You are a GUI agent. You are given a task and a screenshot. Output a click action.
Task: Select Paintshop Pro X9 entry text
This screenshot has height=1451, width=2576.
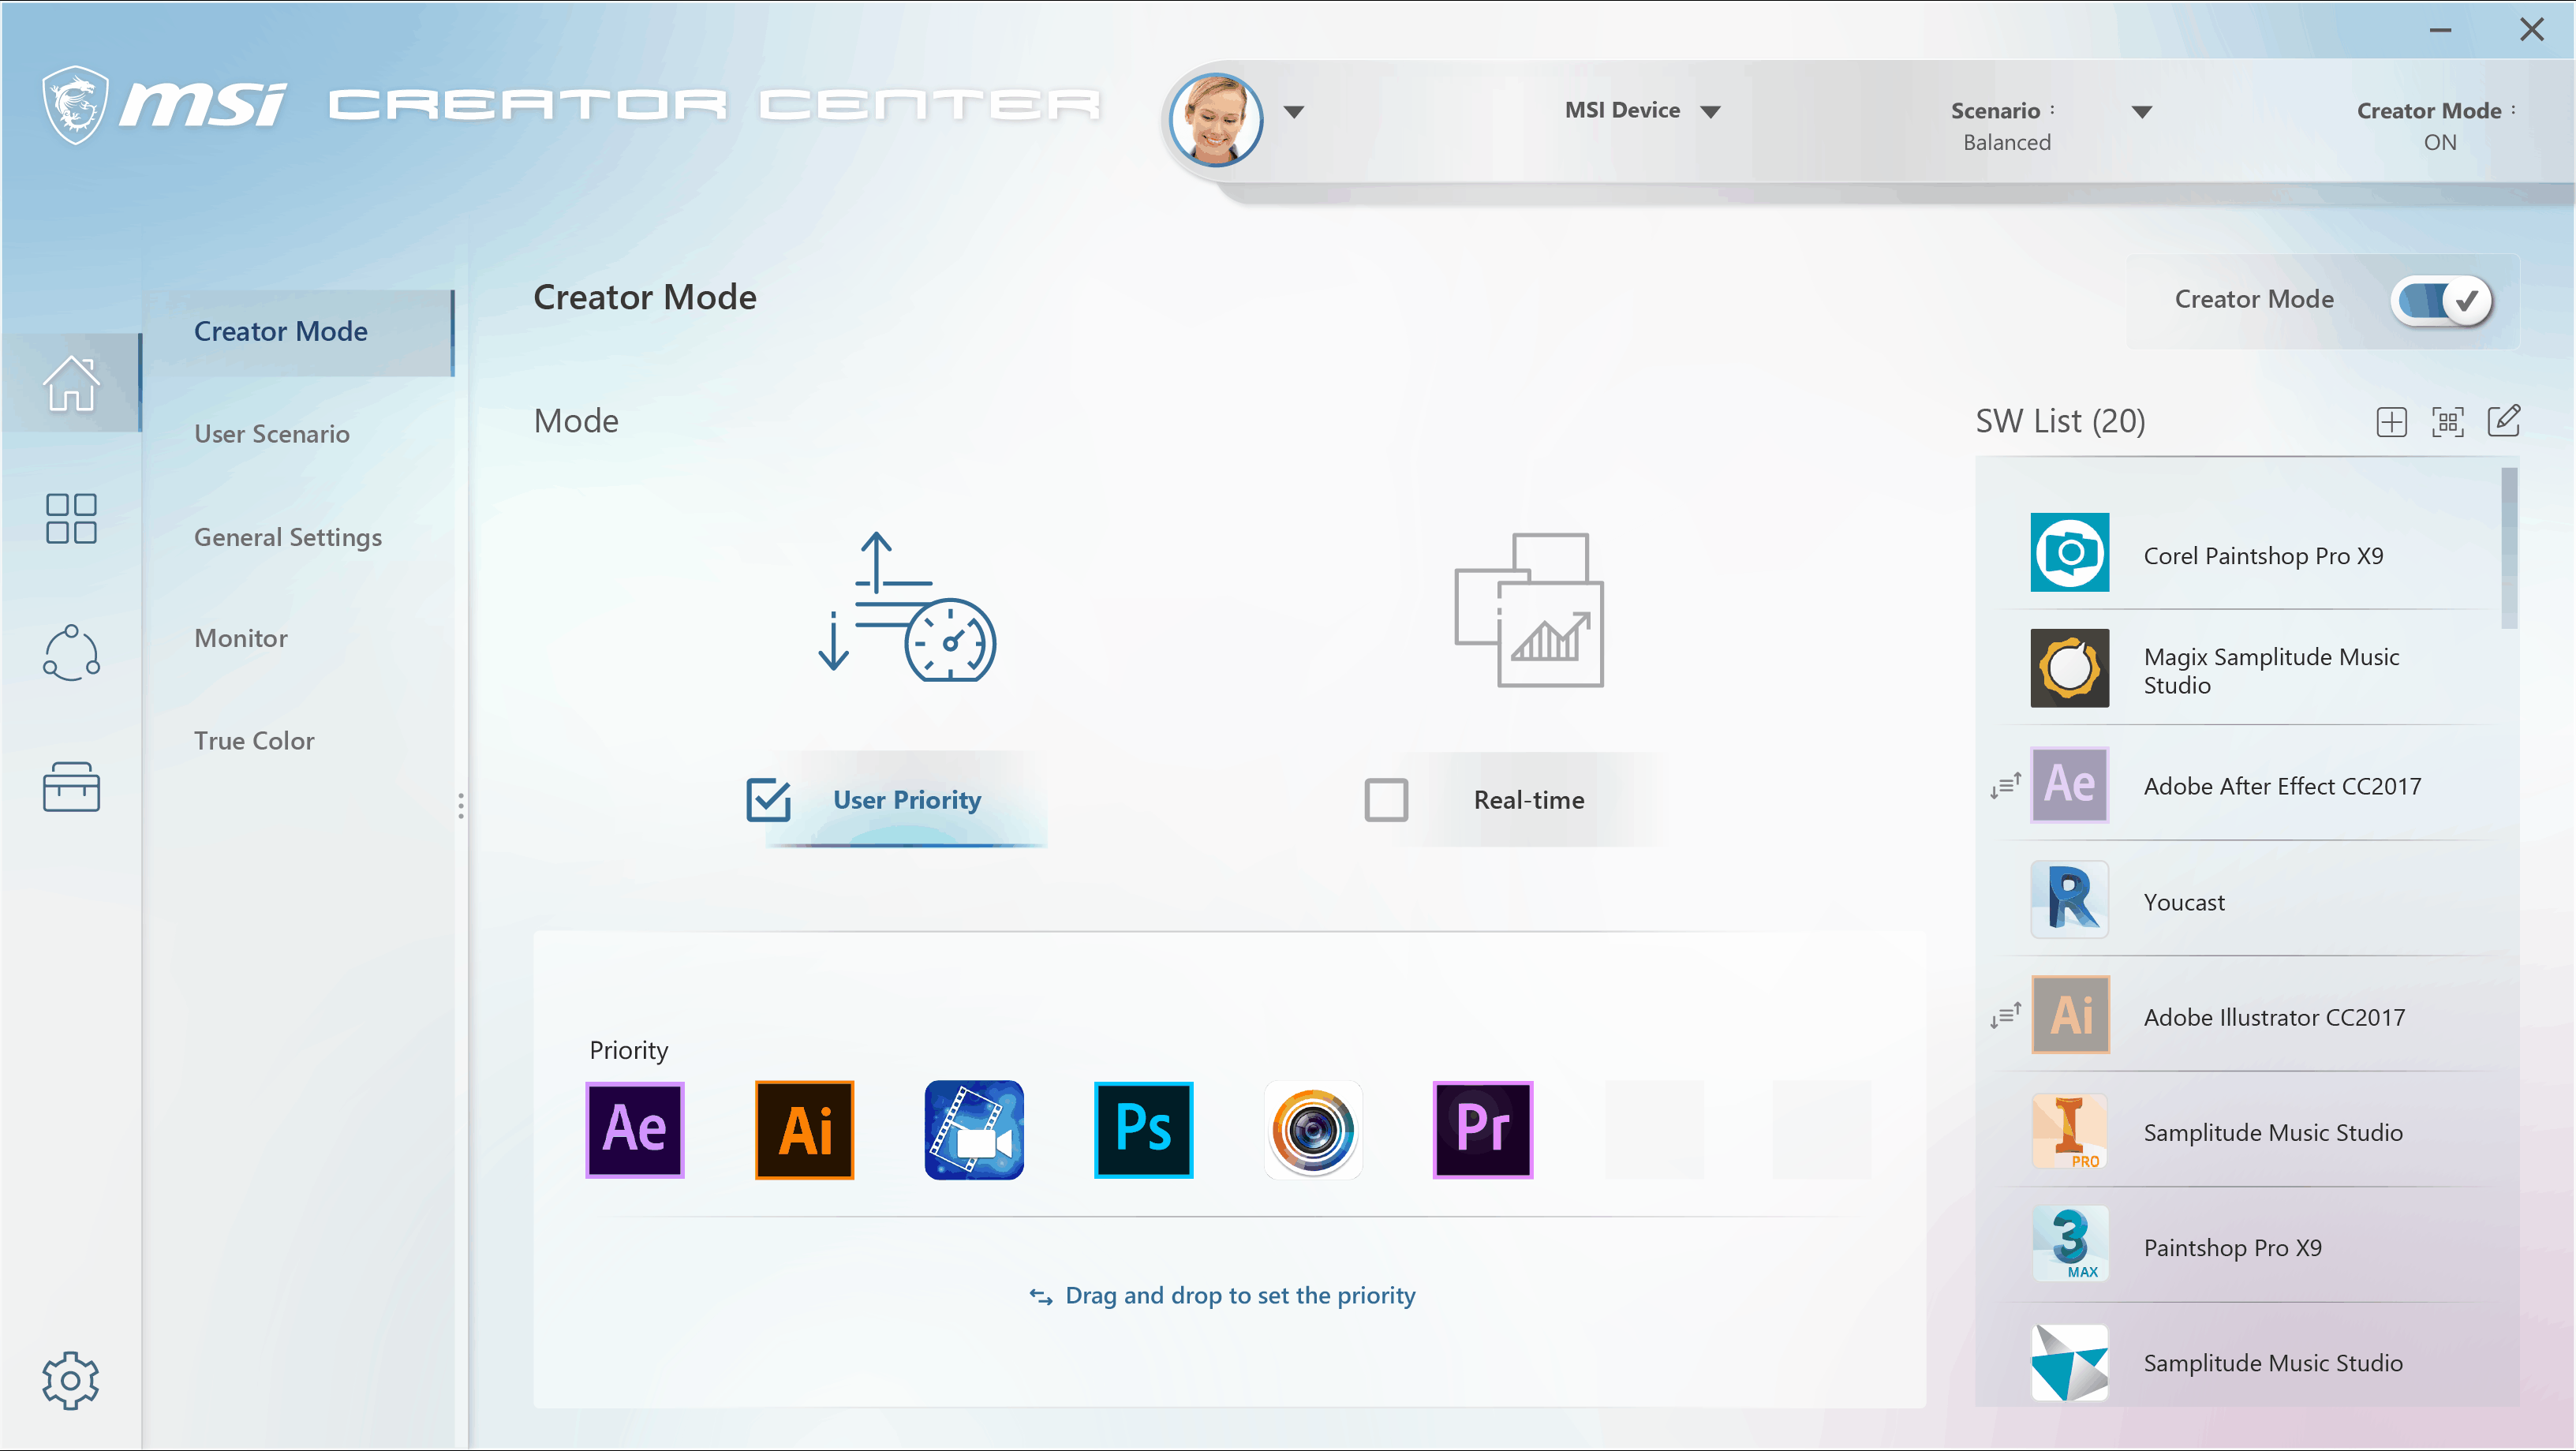tap(2232, 1248)
